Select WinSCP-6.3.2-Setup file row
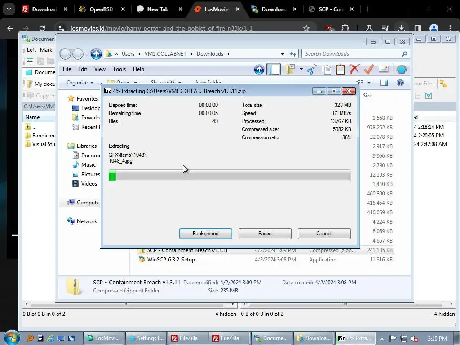This screenshot has width=460, height=345. (x=266, y=260)
